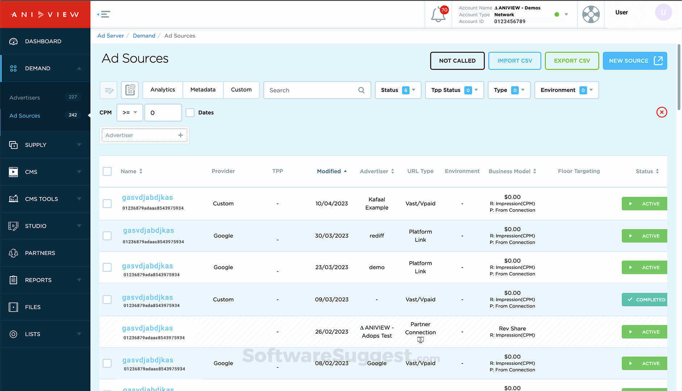Click the Files icon in the sidebar
682x391 pixels.
pyautogui.click(x=13, y=307)
